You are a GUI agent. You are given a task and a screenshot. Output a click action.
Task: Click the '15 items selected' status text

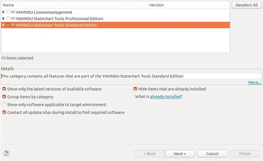(17, 58)
